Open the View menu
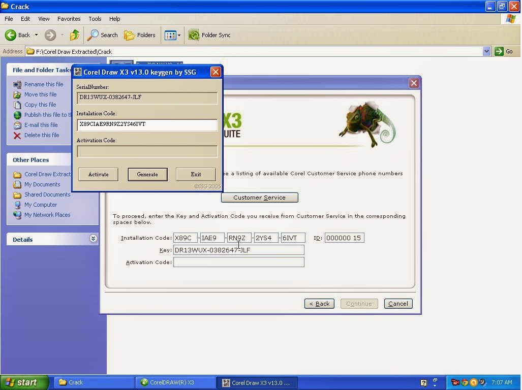Image resolution: width=522 pixels, height=390 pixels. click(x=44, y=19)
